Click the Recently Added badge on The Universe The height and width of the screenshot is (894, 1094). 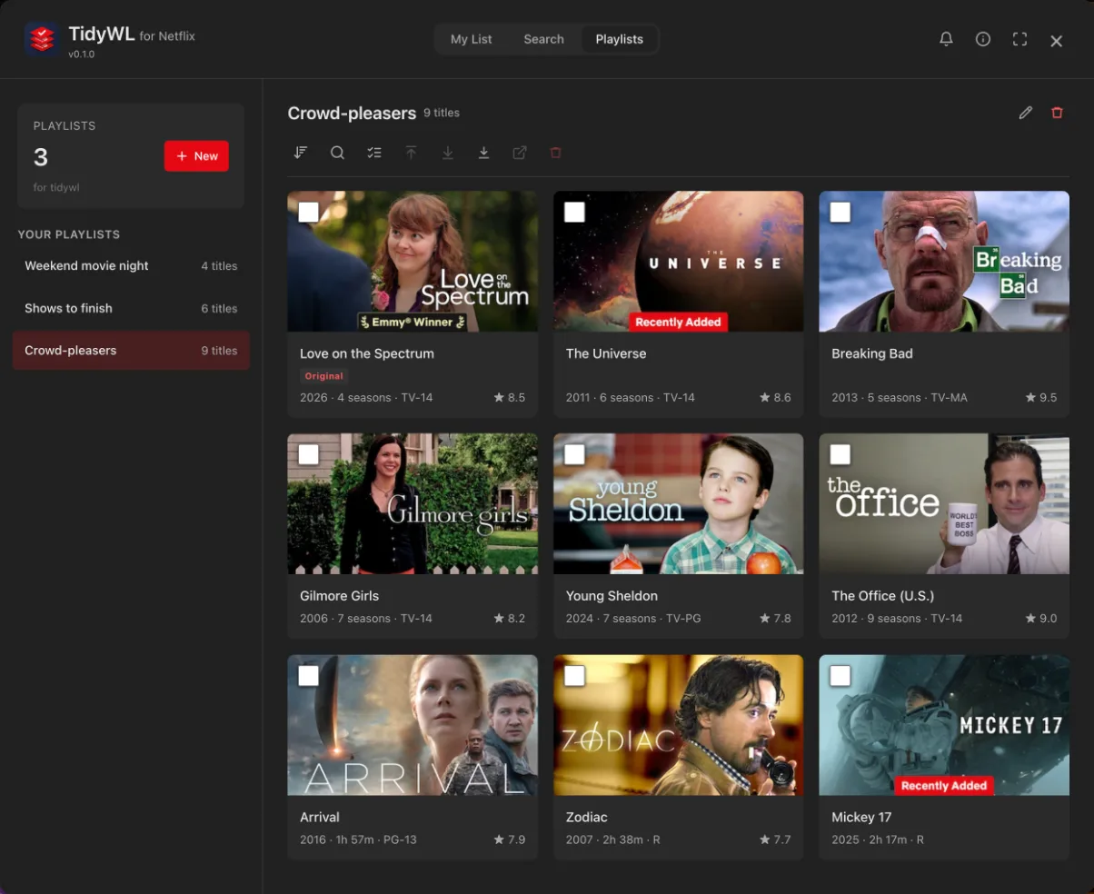pos(678,322)
